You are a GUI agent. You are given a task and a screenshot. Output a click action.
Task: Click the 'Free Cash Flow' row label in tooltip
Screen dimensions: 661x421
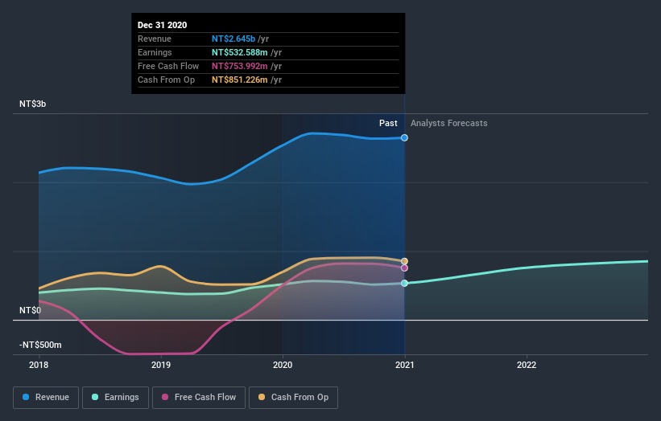pos(168,66)
